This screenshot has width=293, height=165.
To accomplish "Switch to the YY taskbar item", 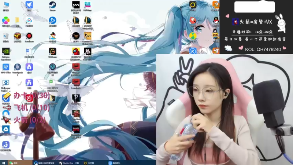I will (x=89, y=163).
